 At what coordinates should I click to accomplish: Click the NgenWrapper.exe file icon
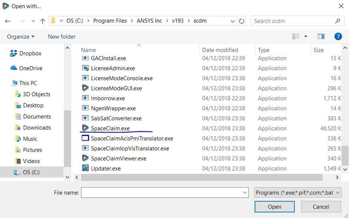(x=85, y=108)
